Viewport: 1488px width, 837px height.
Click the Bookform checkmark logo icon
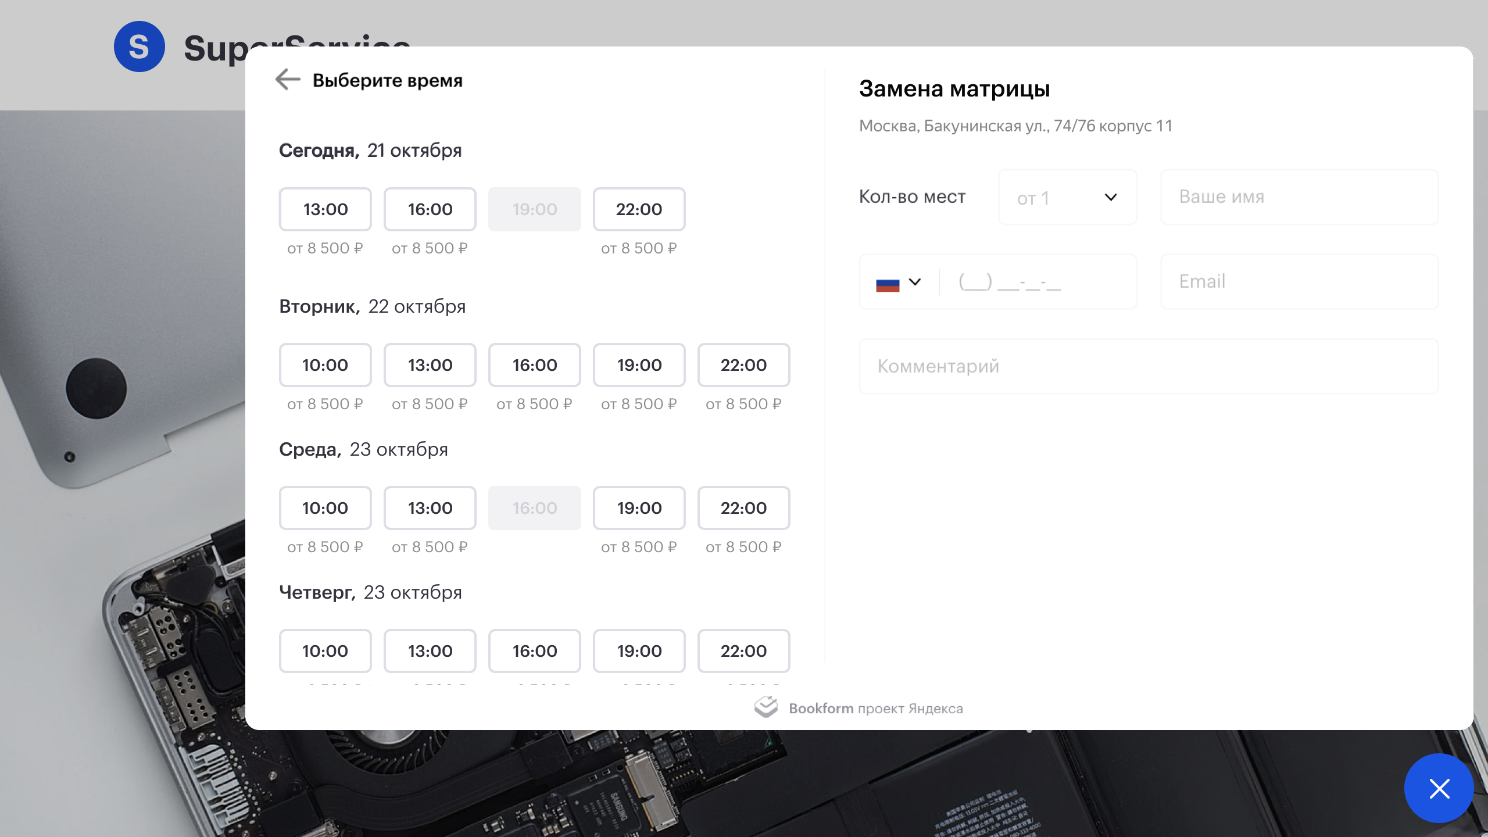(x=766, y=707)
